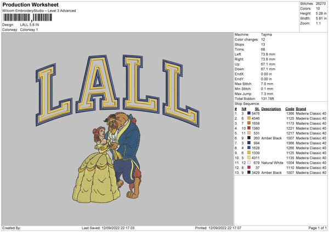Screen dimensions: 329x232
Task: Click "Amber Black" in stop row 6
Action: pos(271,138)
